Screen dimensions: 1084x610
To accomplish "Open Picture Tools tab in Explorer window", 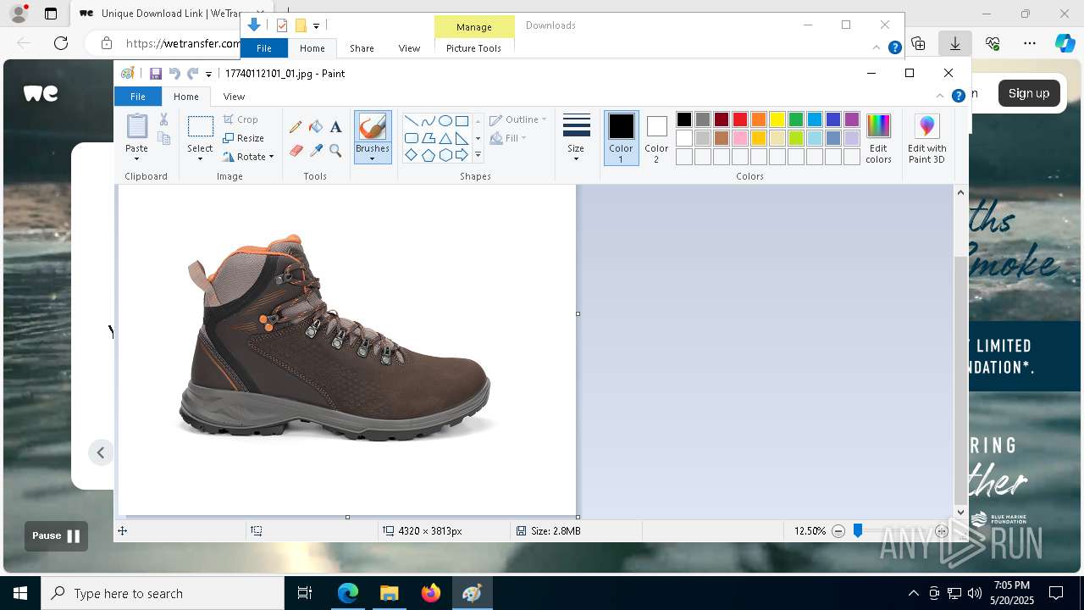I will pyautogui.click(x=473, y=48).
